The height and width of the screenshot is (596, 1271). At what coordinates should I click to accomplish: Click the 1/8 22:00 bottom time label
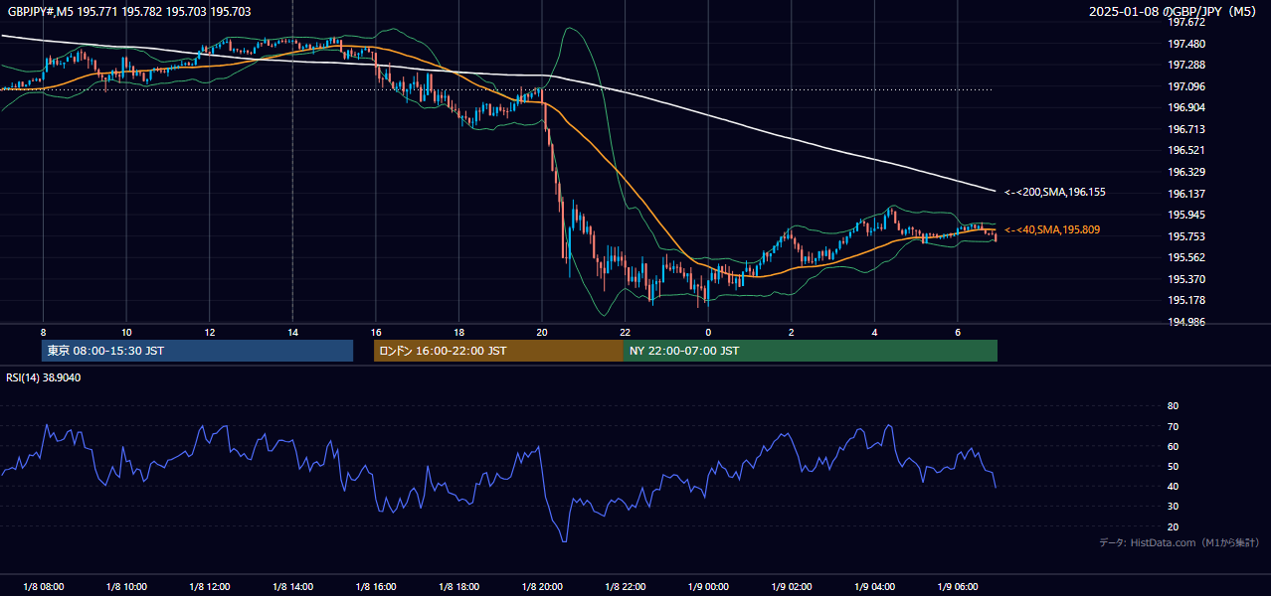(x=625, y=587)
